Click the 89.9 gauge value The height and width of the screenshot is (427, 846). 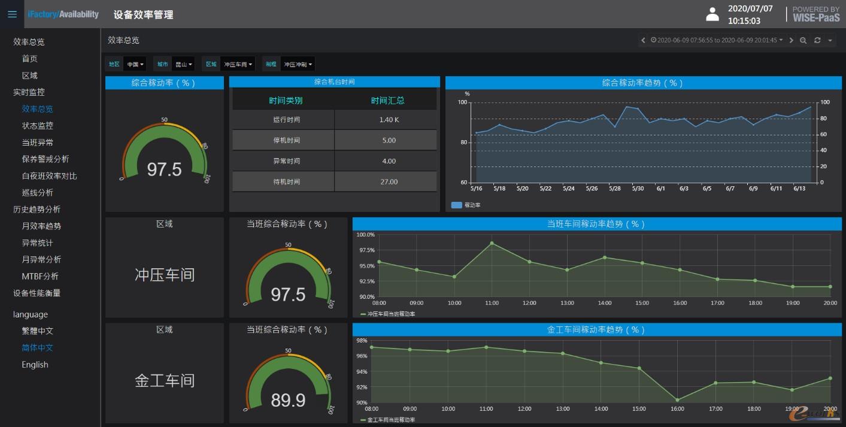[x=288, y=400]
